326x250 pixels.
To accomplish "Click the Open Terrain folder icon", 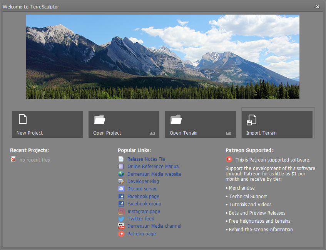I will [176, 119].
